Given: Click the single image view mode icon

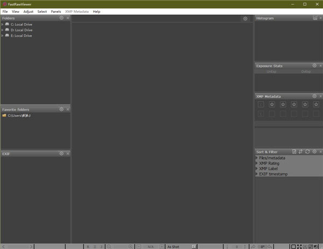Looking at the screenshot, I should (293, 246).
